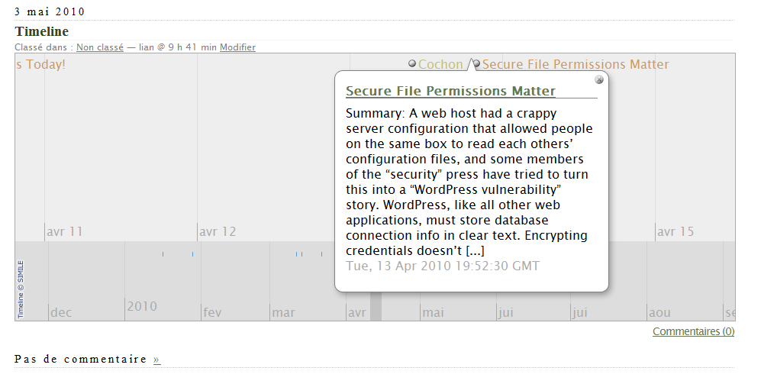Click the Cochon event dot icon

pyautogui.click(x=412, y=63)
